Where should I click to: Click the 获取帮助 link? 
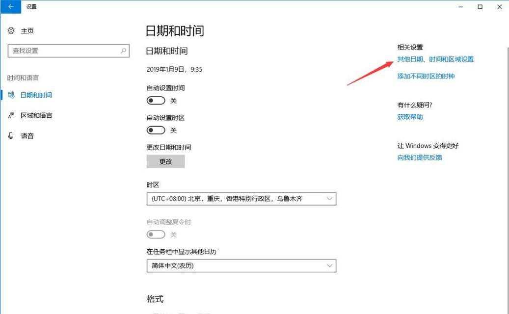click(x=410, y=117)
